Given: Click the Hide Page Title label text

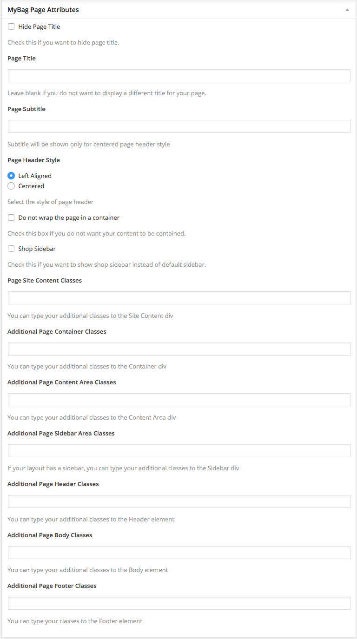Looking at the screenshot, I should pos(39,27).
